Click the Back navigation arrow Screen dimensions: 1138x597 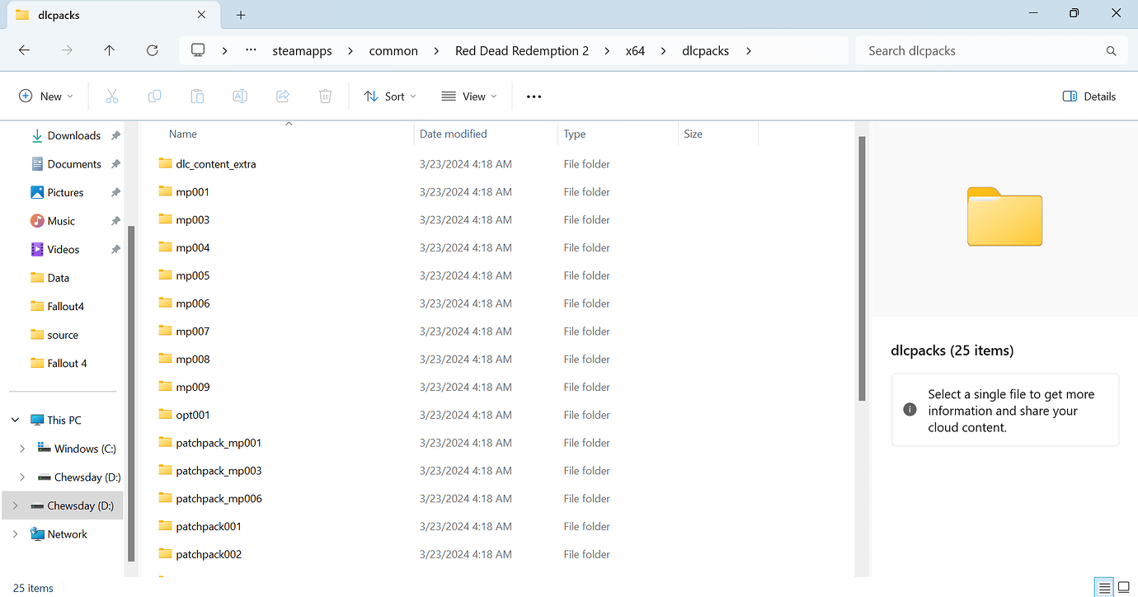24,50
